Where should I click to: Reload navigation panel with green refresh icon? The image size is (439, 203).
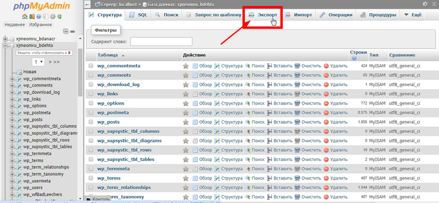[x=60, y=17]
